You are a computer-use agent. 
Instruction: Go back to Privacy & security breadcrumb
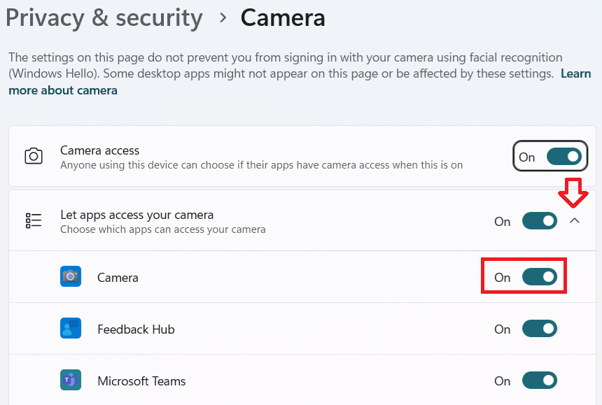point(104,18)
